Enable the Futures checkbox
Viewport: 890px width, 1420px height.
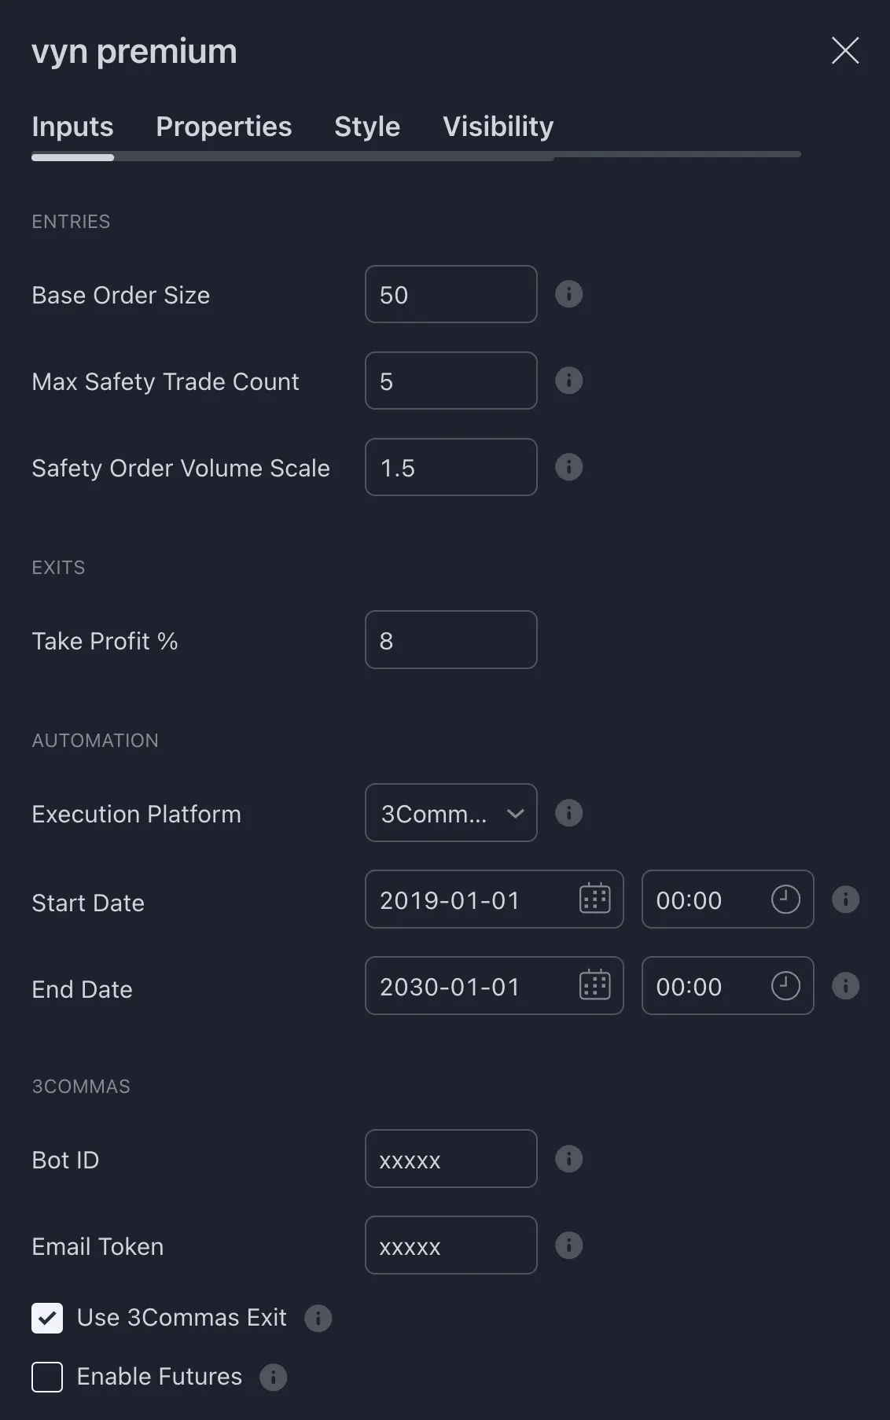(x=47, y=1377)
